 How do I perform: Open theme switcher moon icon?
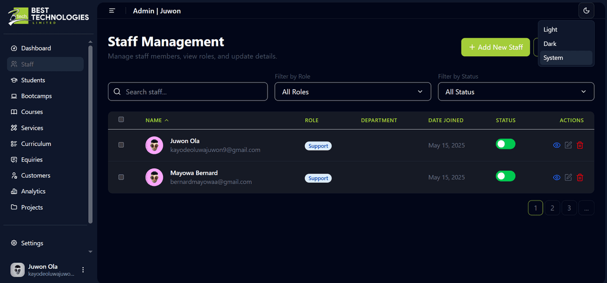coord(586,11)
